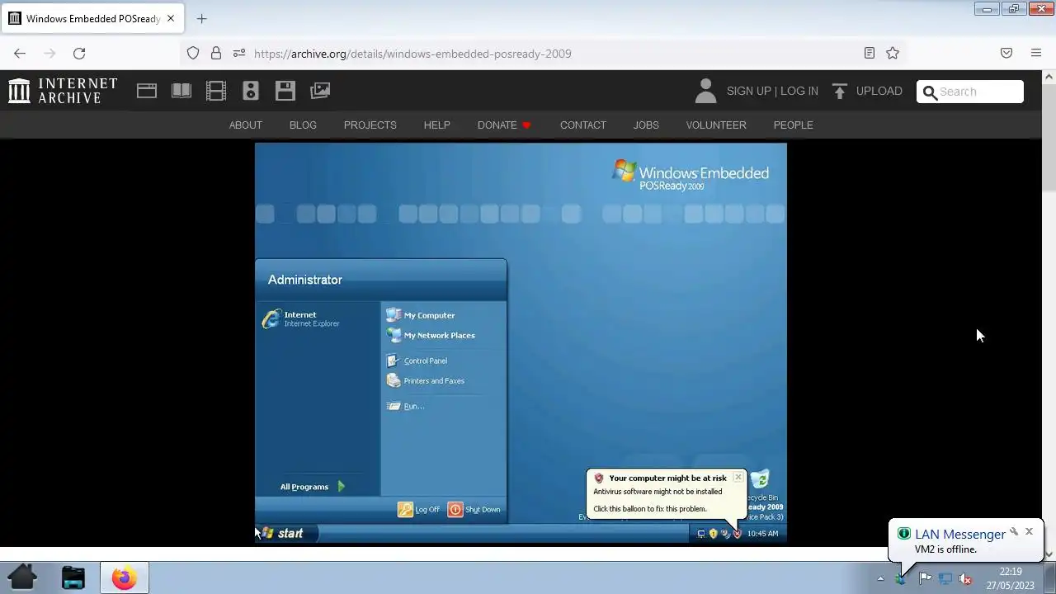Screen dimensions: 1056x594
Task: Open the PROJECTS menu item
Action: click(x=370, y=125)
